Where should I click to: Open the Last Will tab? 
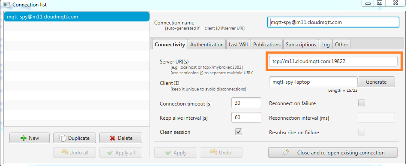238,45
